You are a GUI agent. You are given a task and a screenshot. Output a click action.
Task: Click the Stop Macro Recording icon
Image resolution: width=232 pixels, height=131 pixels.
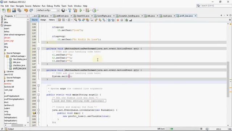click(x=122, y=20)
